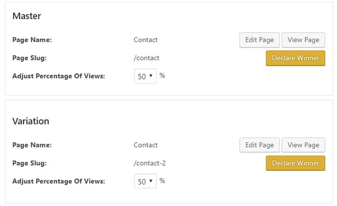Select the /contact slug text
The image size is (337, 206).
click(x=147, y=58)
